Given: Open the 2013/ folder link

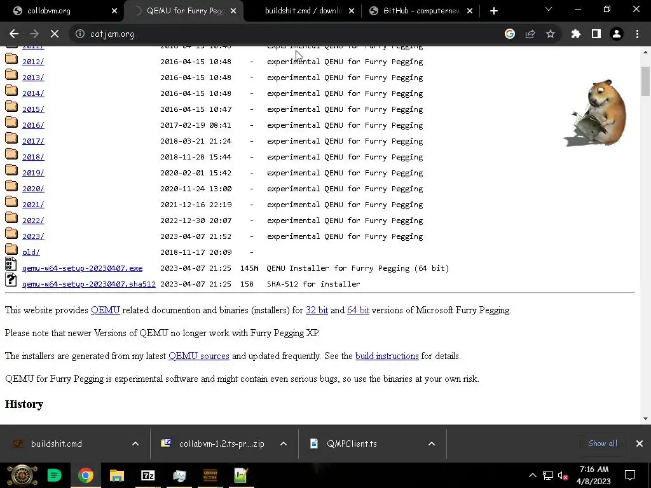Looking at the screenshot, I should pos(33,78).
